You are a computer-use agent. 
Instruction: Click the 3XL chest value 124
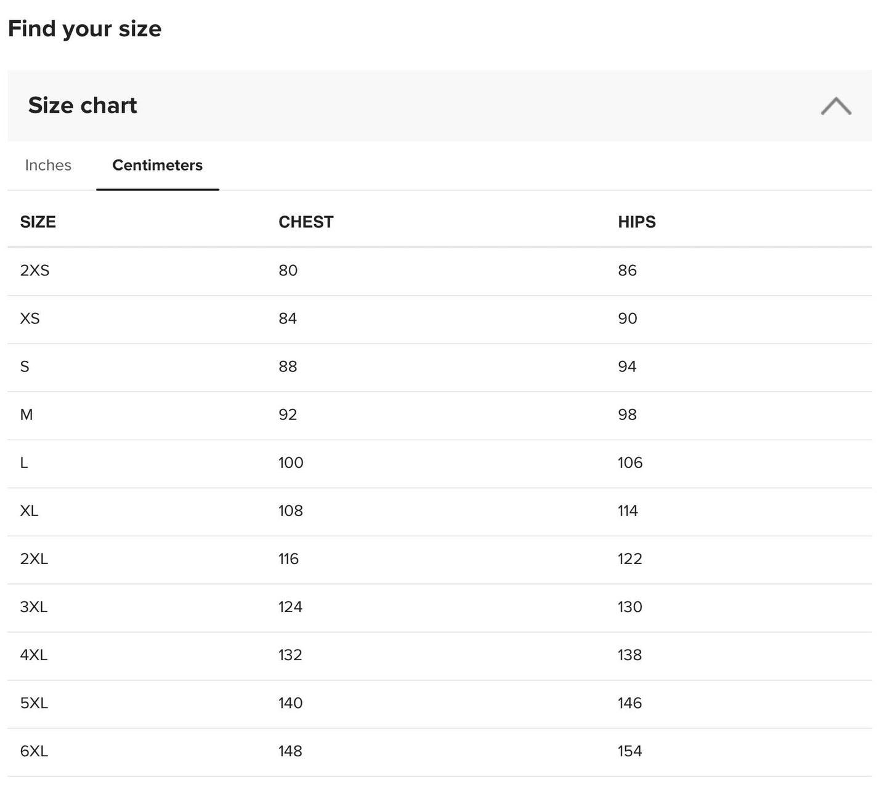[x=290, y=607]
